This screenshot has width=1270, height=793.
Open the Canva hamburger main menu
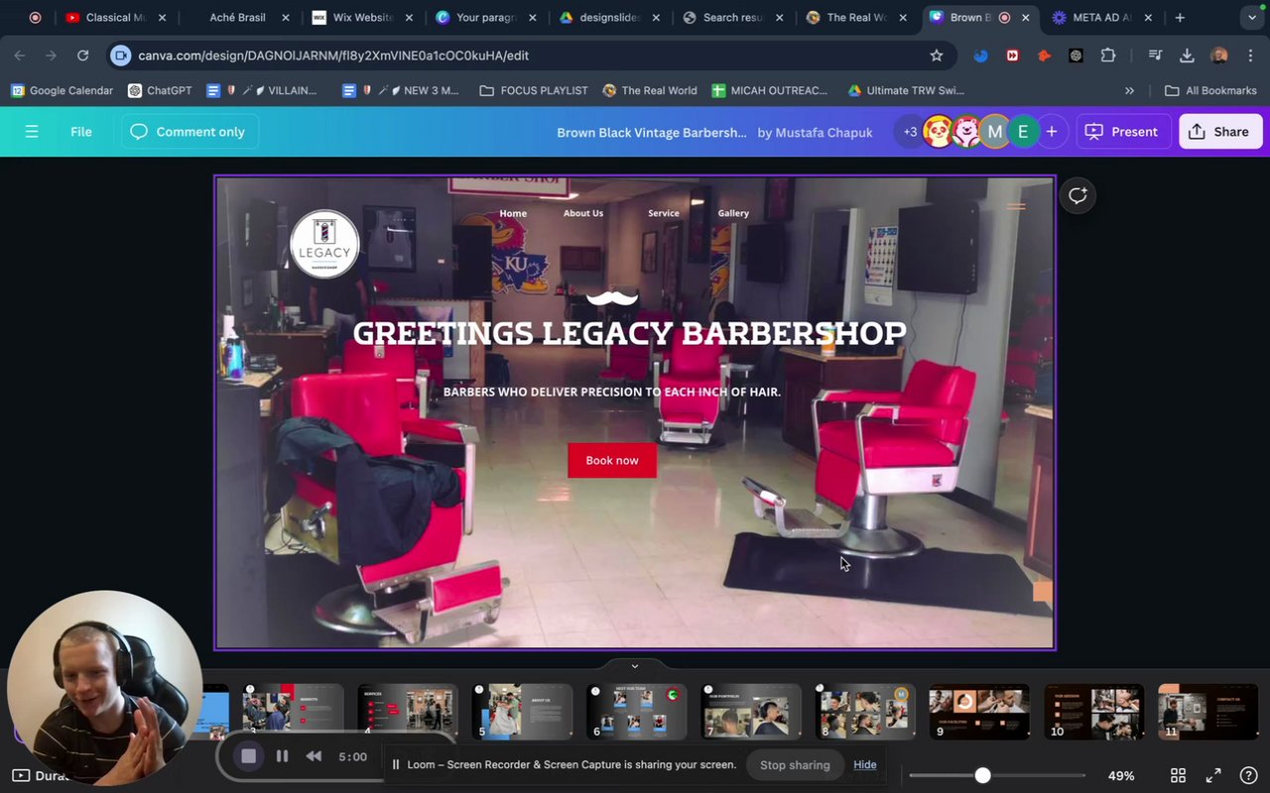(32, 132)
